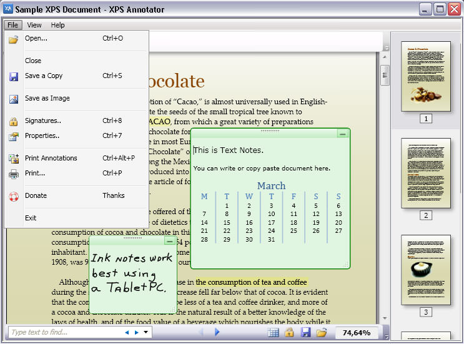The height and width of the screenshot is (344, 464).
Task: Click the XPS Annotator title bar icon
Action: pyautogui.click(x=7, y=9)
